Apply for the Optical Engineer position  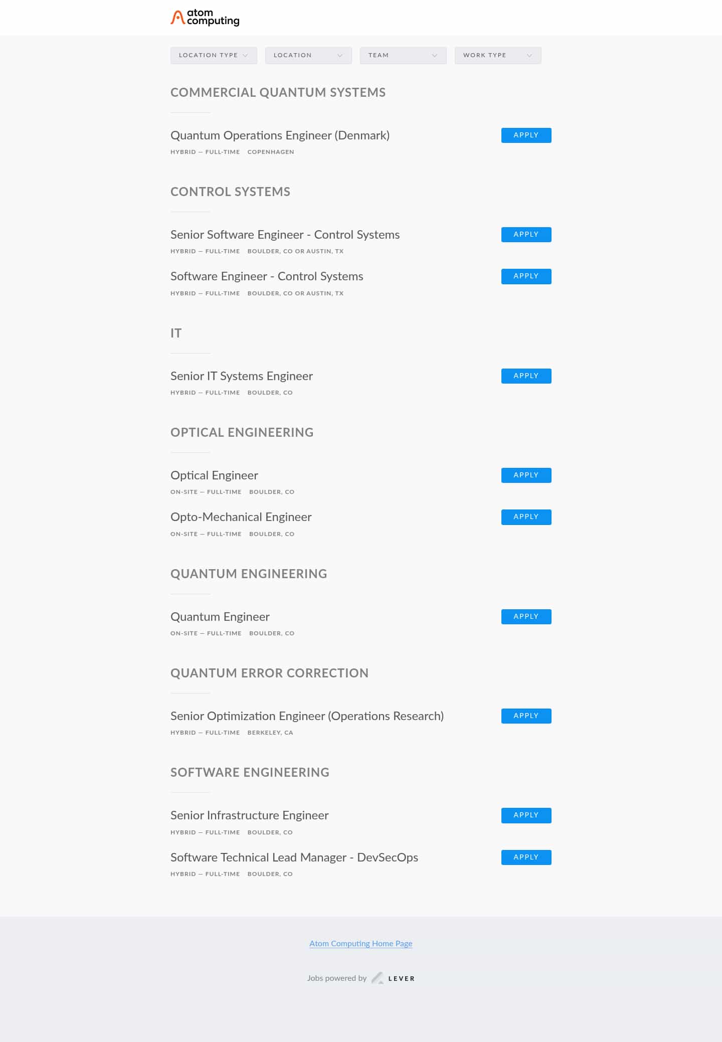click(526, 475)
